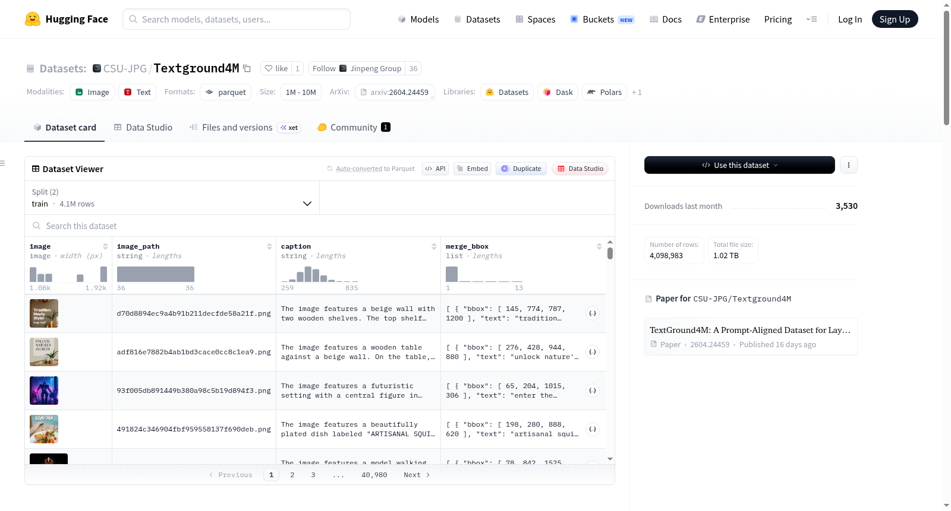The width and height of the screenshot is (951, 511).
Task: Open the Files and versions tab
Action: click(x=245, y=128)
